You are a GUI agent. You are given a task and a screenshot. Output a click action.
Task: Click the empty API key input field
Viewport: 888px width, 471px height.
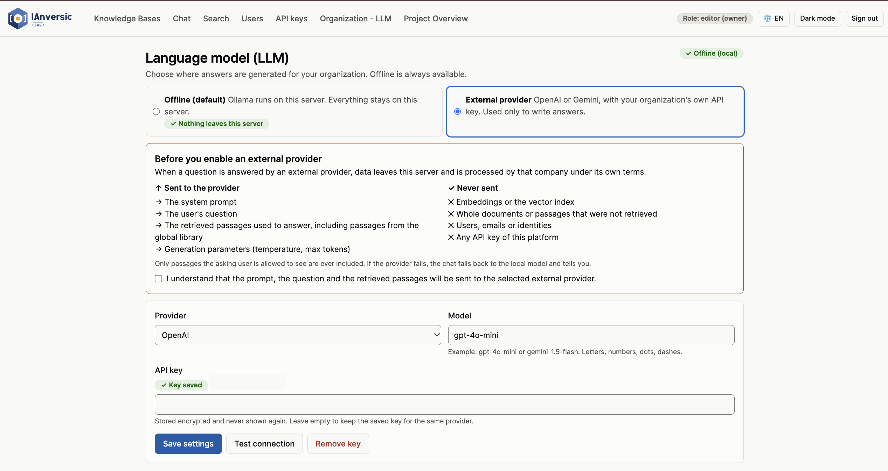(x=444, y=405)
